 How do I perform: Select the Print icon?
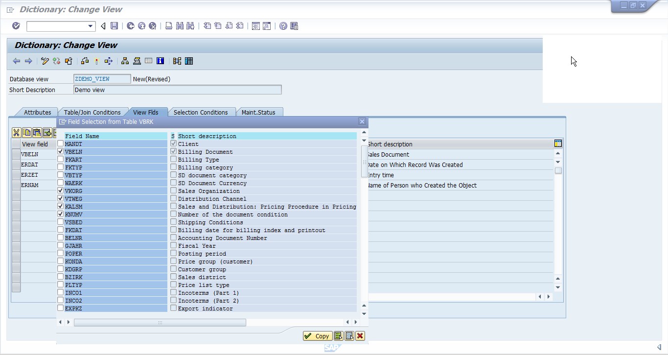click(168, 25)
